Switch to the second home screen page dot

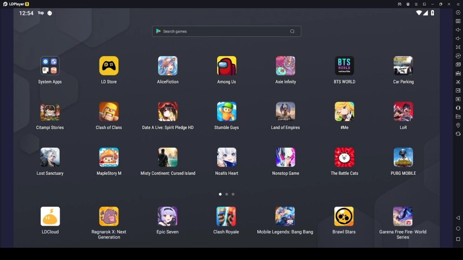227,194
